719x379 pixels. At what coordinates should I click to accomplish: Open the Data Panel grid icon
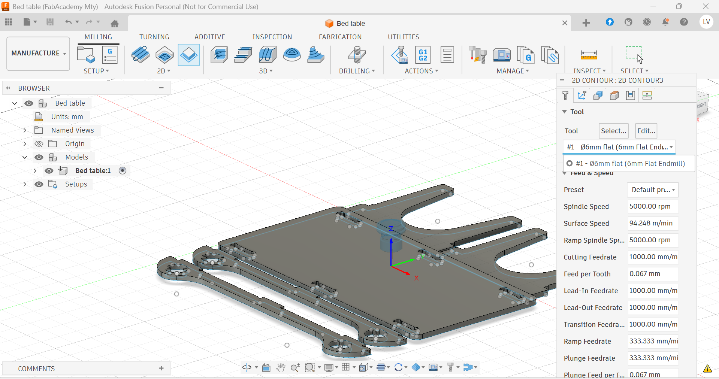(x=8, y=22)
